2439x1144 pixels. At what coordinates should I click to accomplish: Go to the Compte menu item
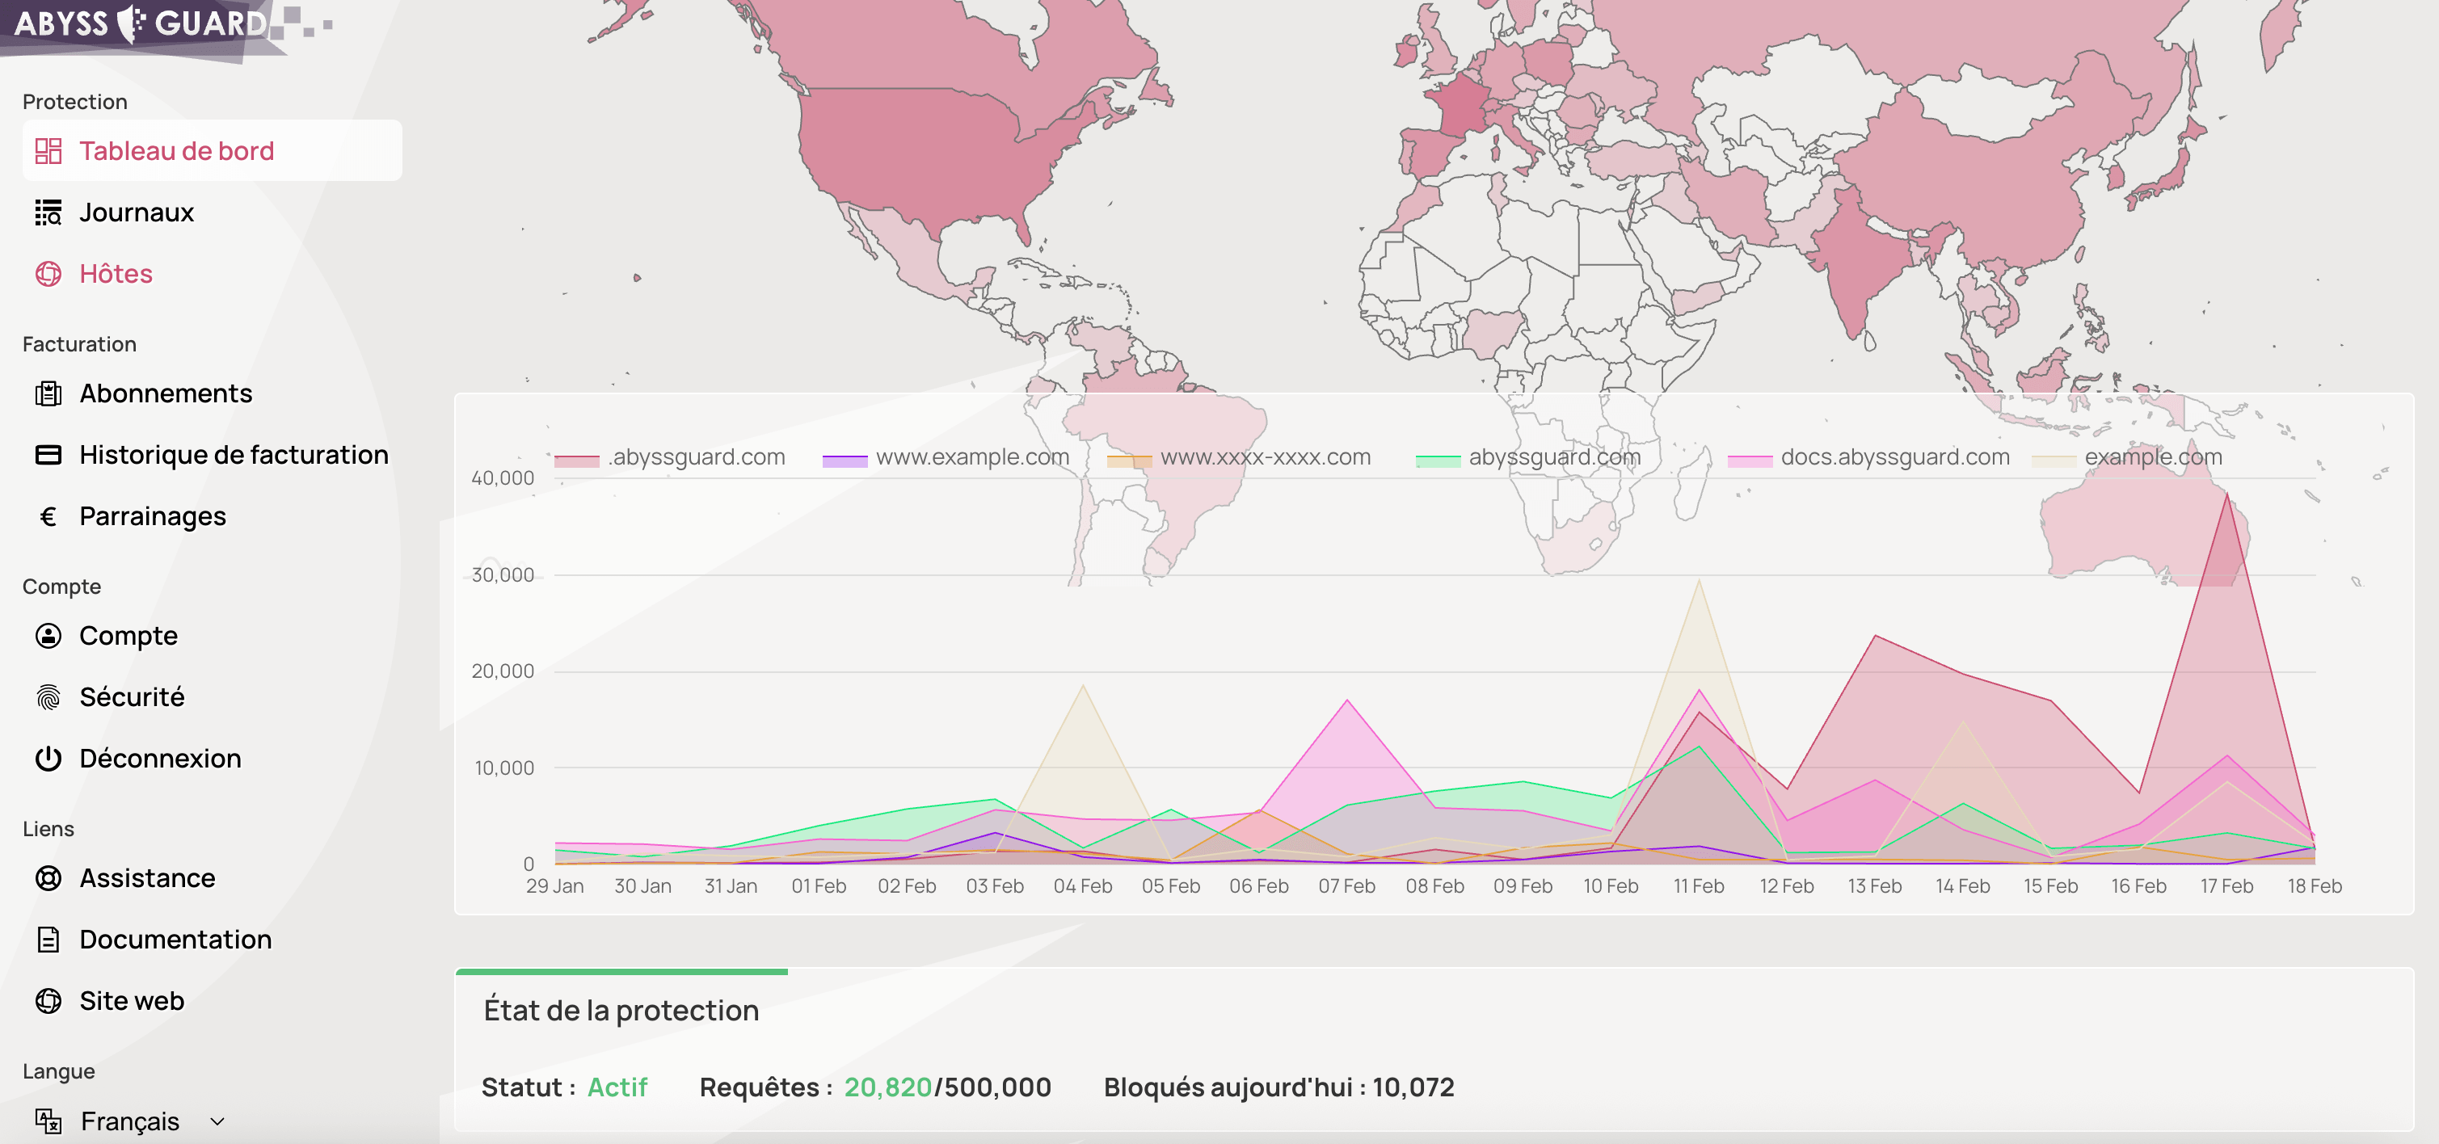click(x=128, y=636)
